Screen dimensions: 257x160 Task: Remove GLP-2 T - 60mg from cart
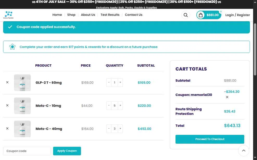coord(7,82)
